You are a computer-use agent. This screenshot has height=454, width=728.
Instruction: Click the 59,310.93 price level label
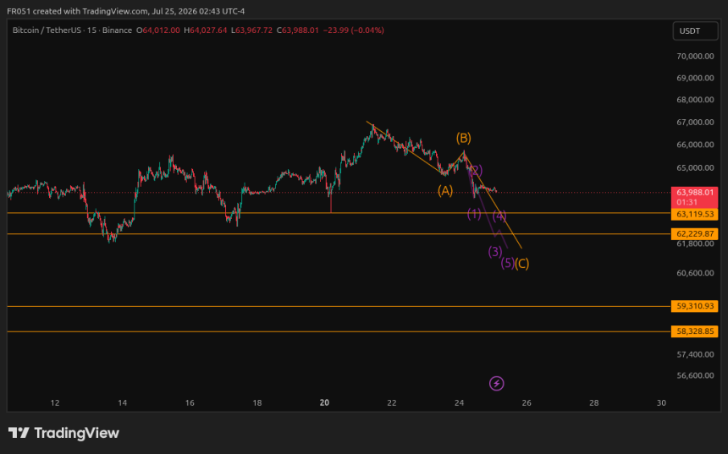(695, 306)
